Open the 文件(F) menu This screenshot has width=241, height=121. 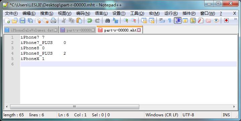pyautogui.click(x=11, y=13)
